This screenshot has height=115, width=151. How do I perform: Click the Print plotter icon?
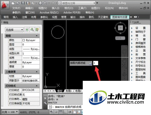click(x=40, y=3)
